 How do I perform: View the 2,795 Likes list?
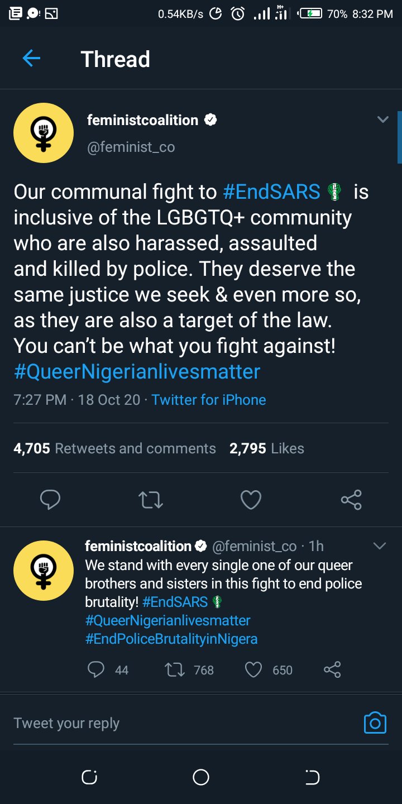point(266,448)
